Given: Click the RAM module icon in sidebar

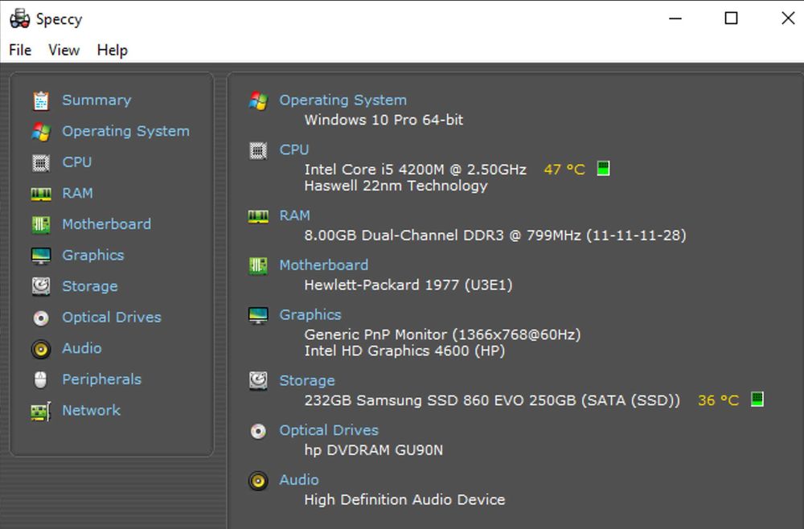Looking at the screenshot, I should click(x=41, y=194).
